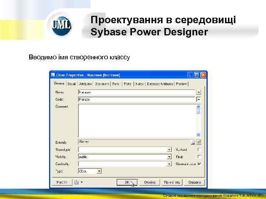This screenshot has height=199, width=266.
Task: Open the Extends properties icon
Action: point(199,142)
